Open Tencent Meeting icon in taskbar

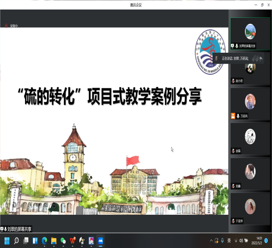click(x=100, y=240)
